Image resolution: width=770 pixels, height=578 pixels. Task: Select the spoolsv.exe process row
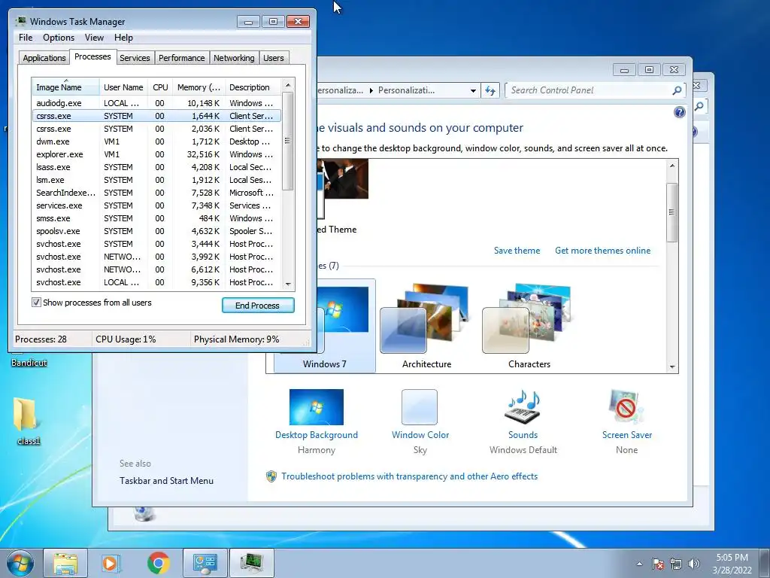pos(156,231)
